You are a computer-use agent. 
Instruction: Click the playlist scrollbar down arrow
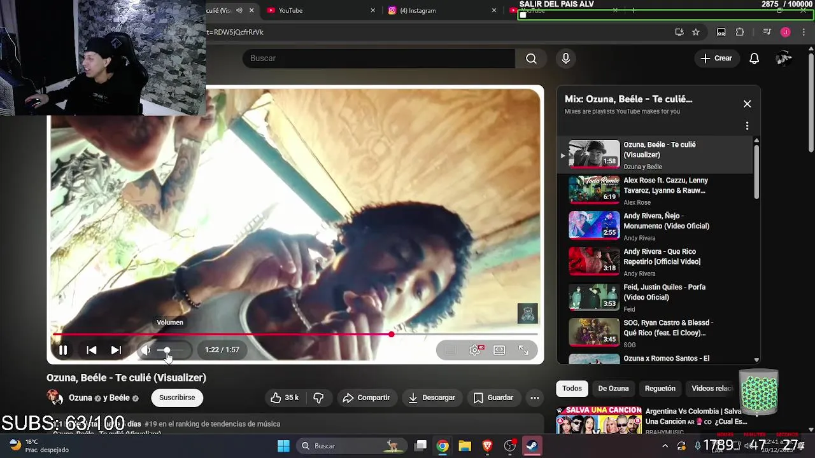[756, 360]
